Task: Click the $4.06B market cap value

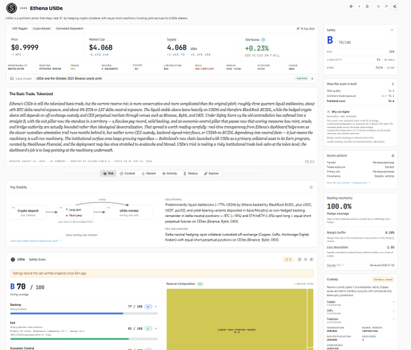Action: pyautogui.click(x=101, y=48)
